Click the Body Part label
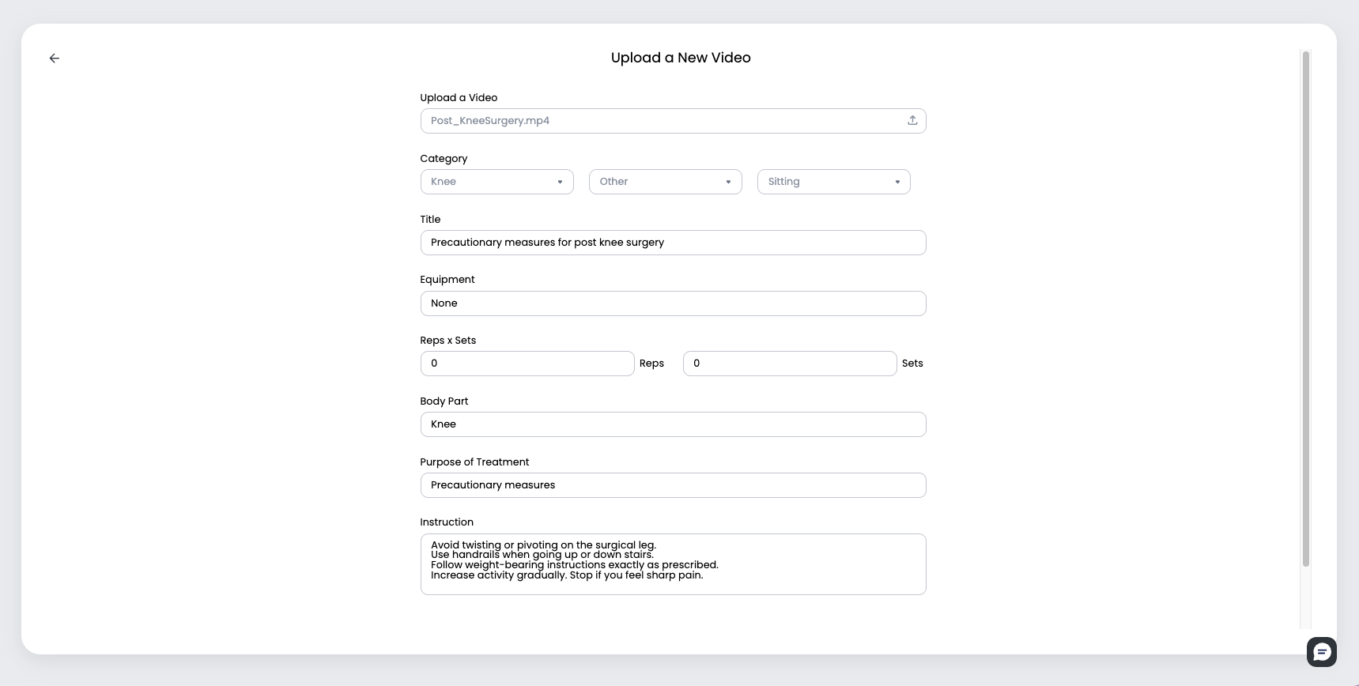 click(444, 401)
